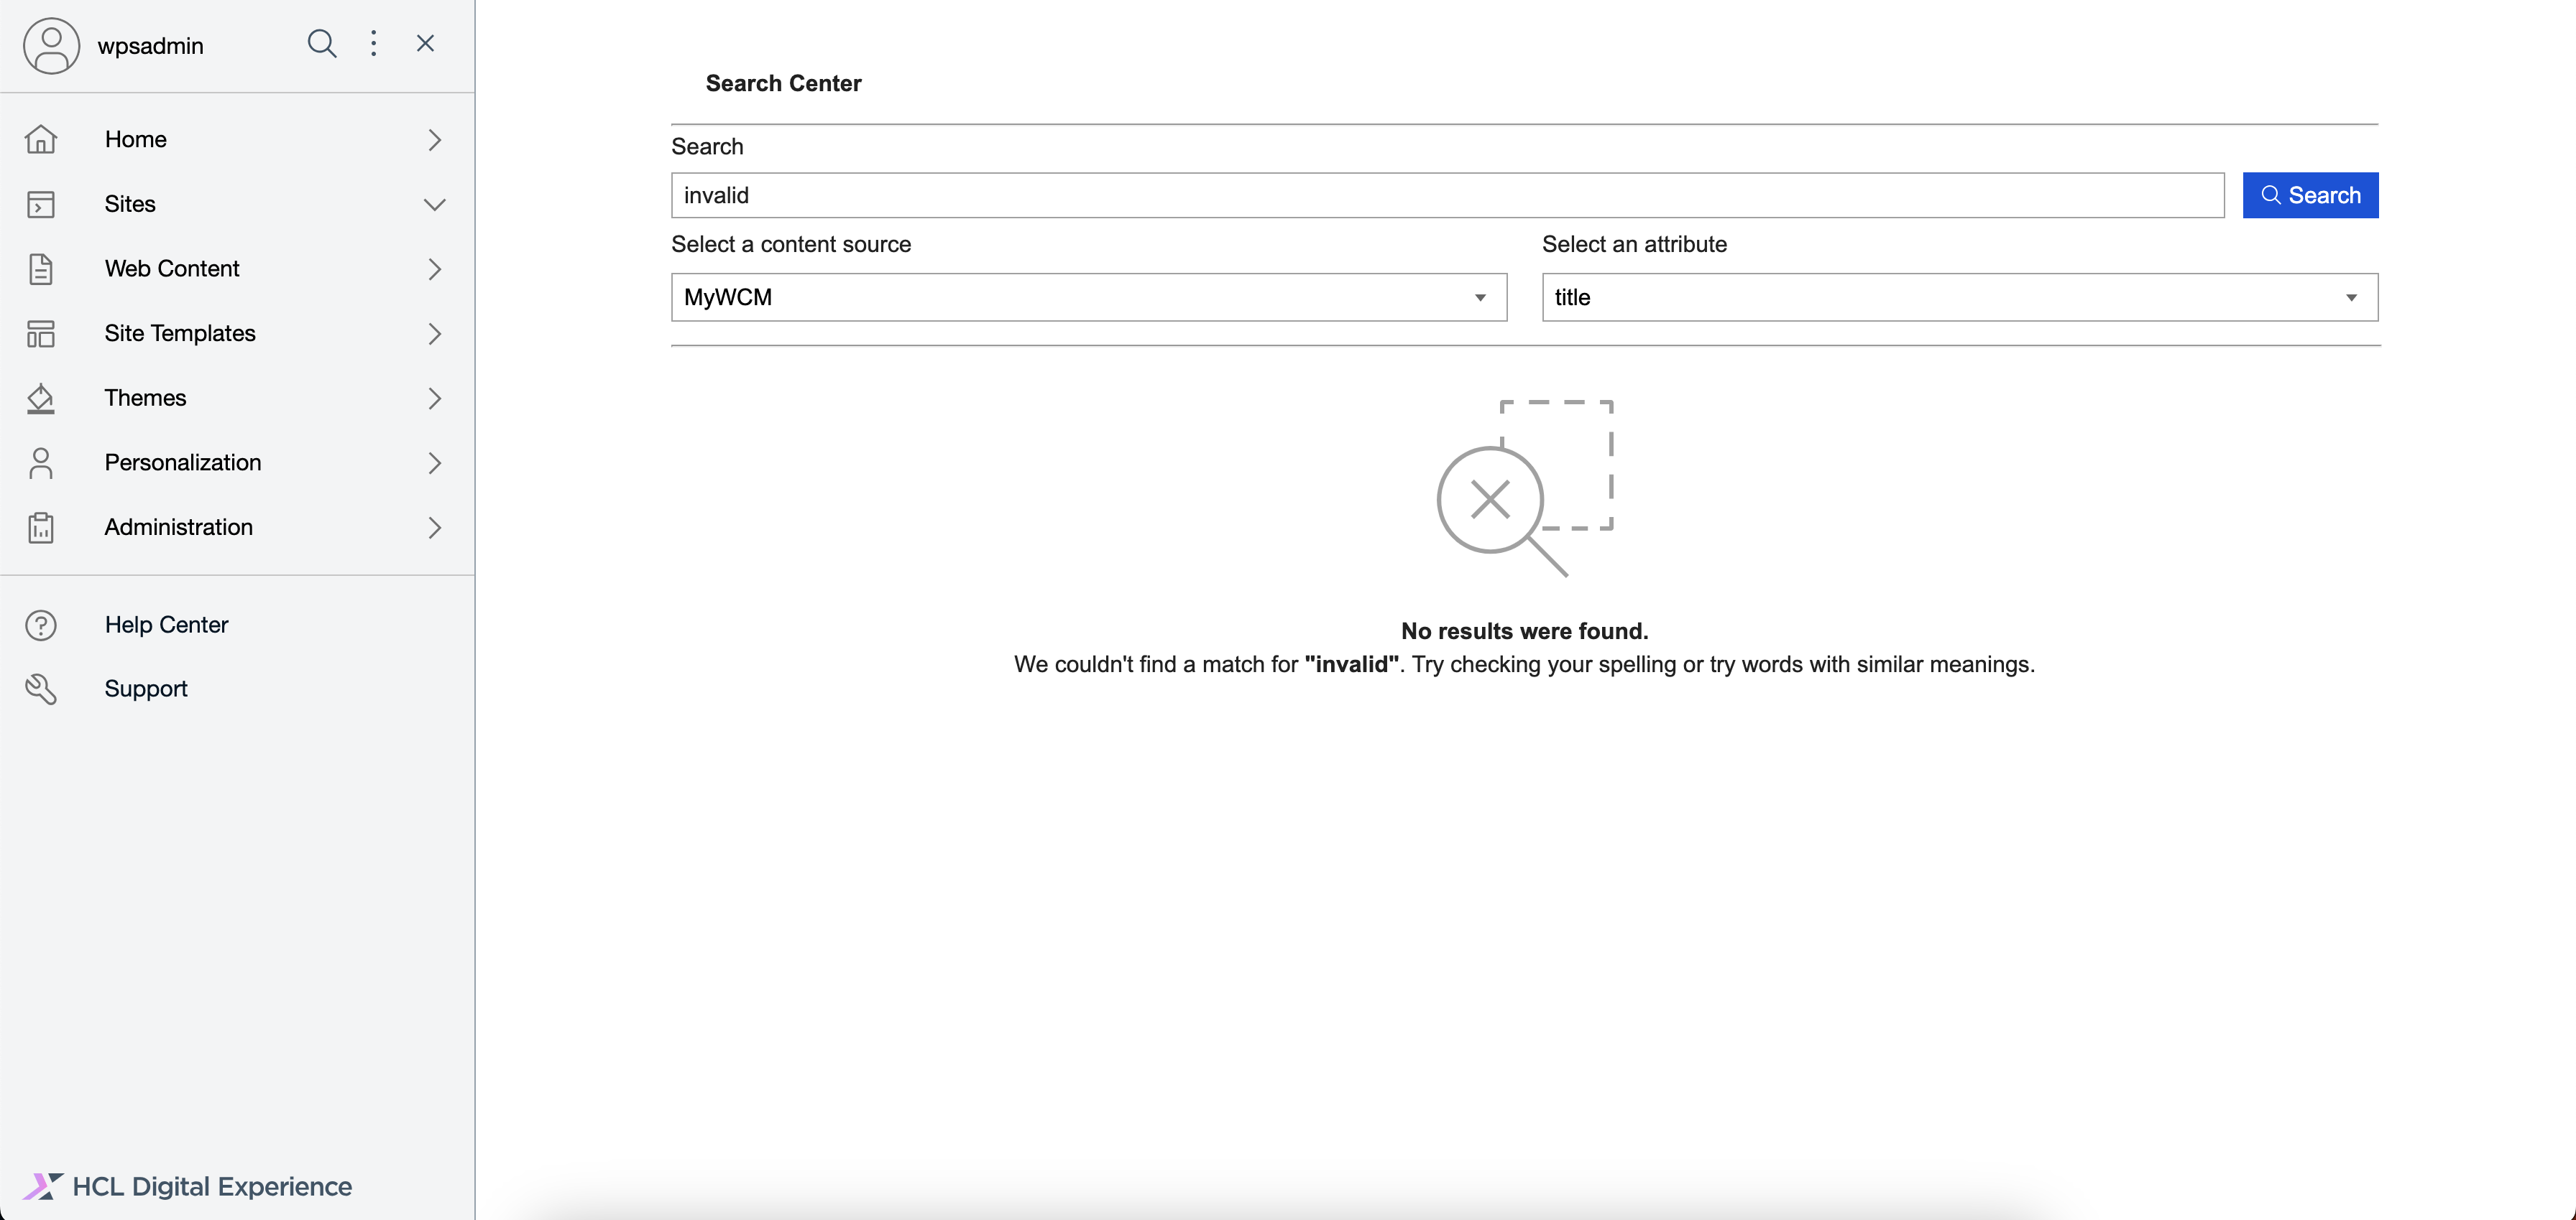The height and width of the screenshot is (1220, 2576).
Task: Click the Support wrench icon
Action: pos(41,689)
